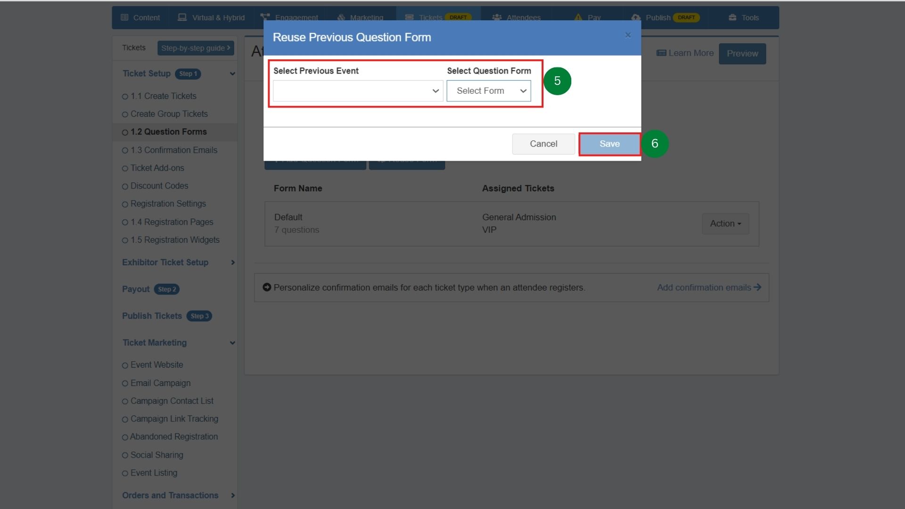The image size is (905, 509).
Task: Click the Learn More book icon
Action: point(661,53)
